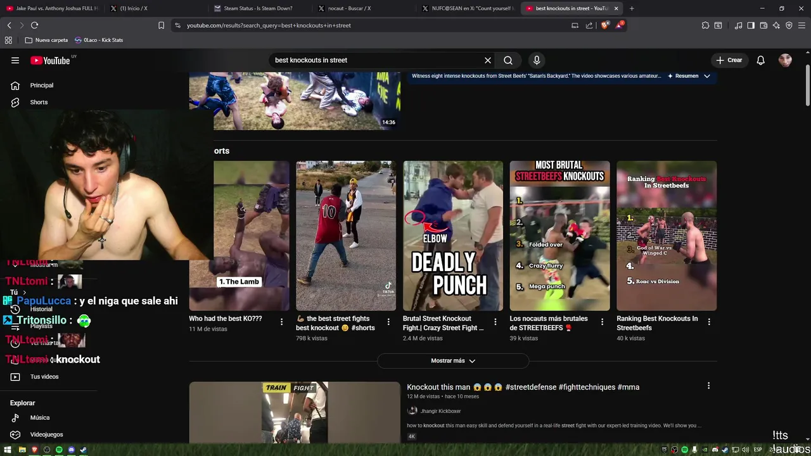Image resolution: width=811 pixels, height=456 pixels.
Task: Open options for 'Brutal Street Knockout Fight' short
Action: coord(495,322)
